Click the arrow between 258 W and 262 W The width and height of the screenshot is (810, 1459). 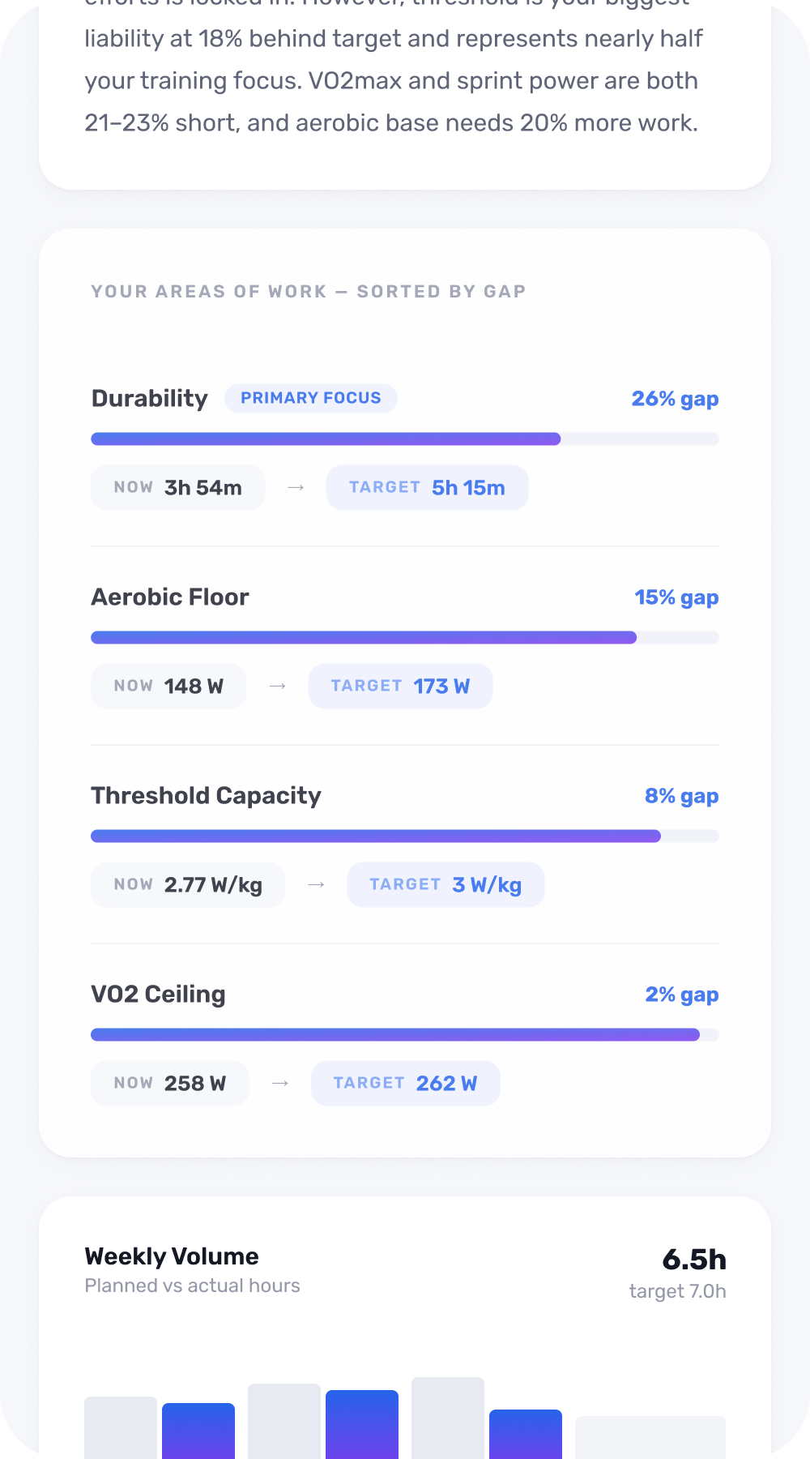click(x=280, y=1083)
